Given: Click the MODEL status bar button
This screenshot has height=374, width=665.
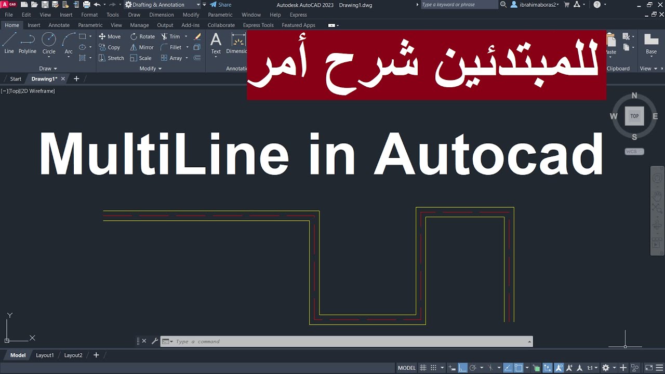Looking at the screenshot, I should point(407,368).
